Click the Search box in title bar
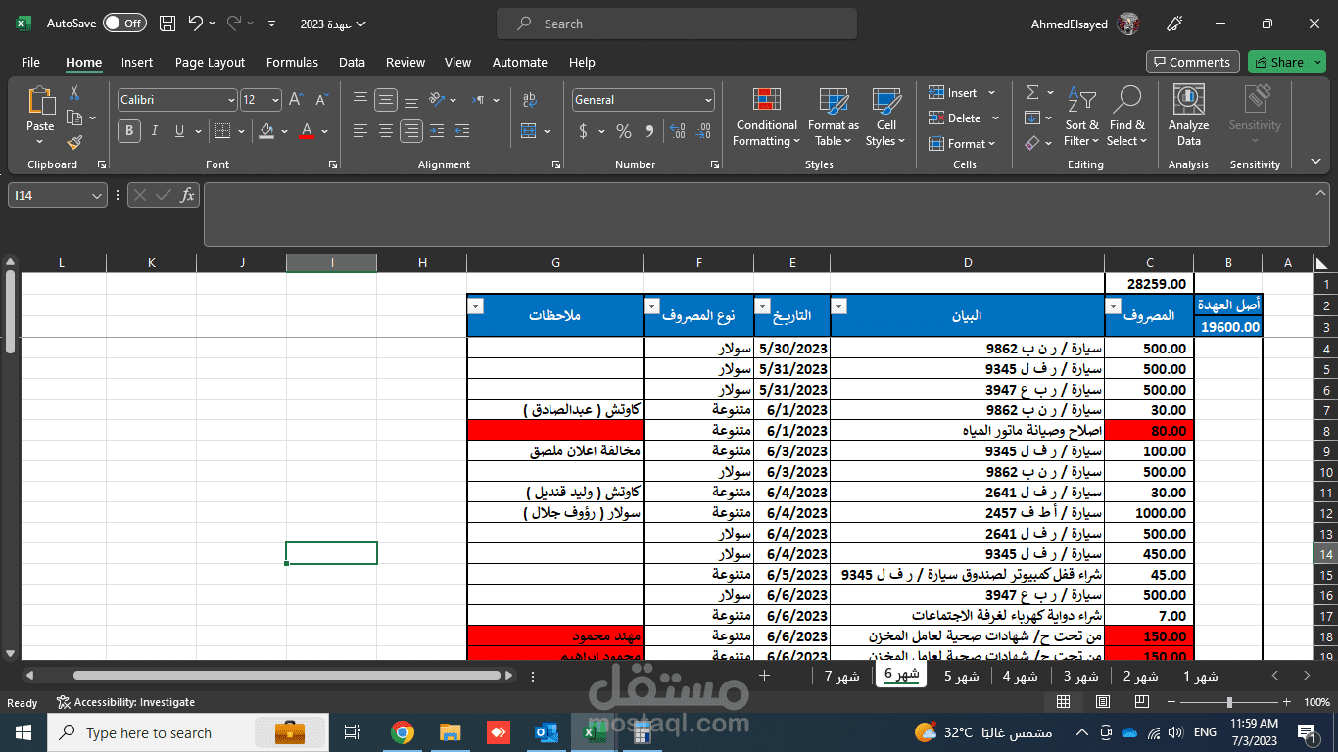Image resolution: width=1338 pixels, height=752 pixels. [x=676, y=23]
